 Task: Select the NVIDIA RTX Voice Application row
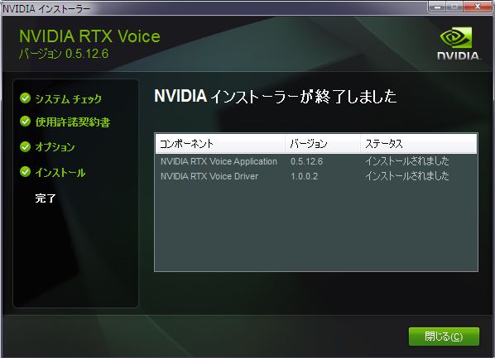316,161
